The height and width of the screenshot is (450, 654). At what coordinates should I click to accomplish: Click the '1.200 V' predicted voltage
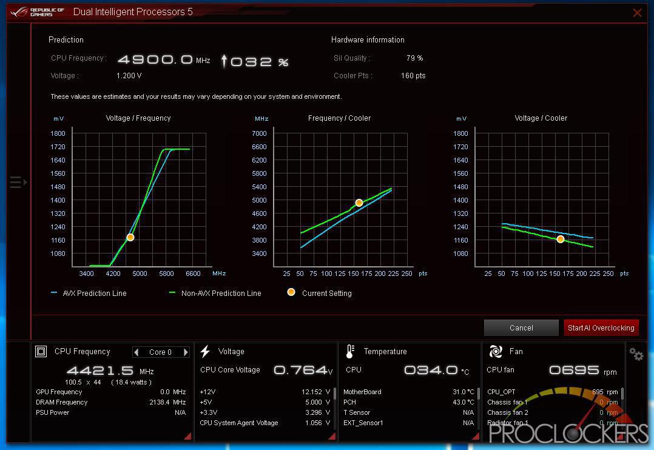click(129, 75)
